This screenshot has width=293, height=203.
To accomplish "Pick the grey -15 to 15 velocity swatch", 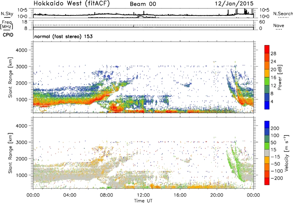I will (x=267, y=153).
